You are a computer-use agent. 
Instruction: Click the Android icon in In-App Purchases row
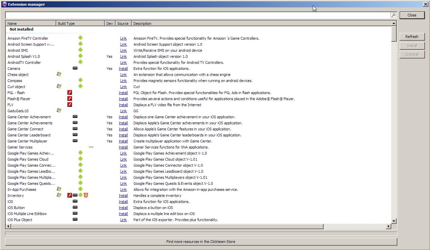[80, 189]
